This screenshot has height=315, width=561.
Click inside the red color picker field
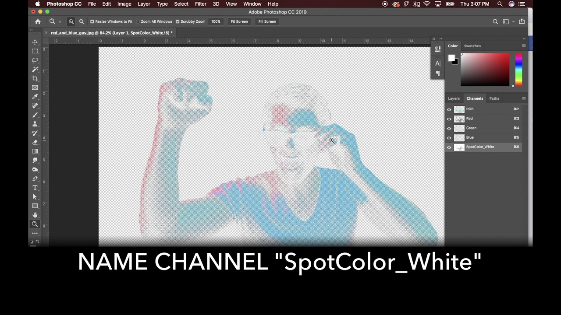(x=485, y=70)
